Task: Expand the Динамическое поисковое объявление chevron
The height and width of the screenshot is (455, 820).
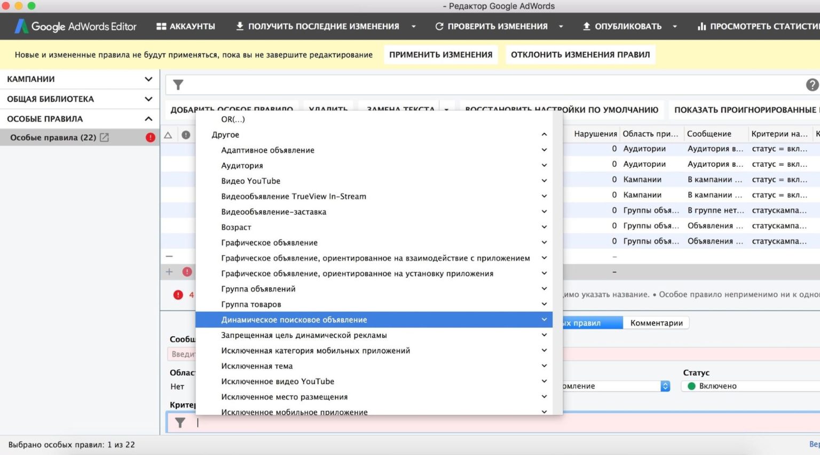Action: click(x=543, y=319)
